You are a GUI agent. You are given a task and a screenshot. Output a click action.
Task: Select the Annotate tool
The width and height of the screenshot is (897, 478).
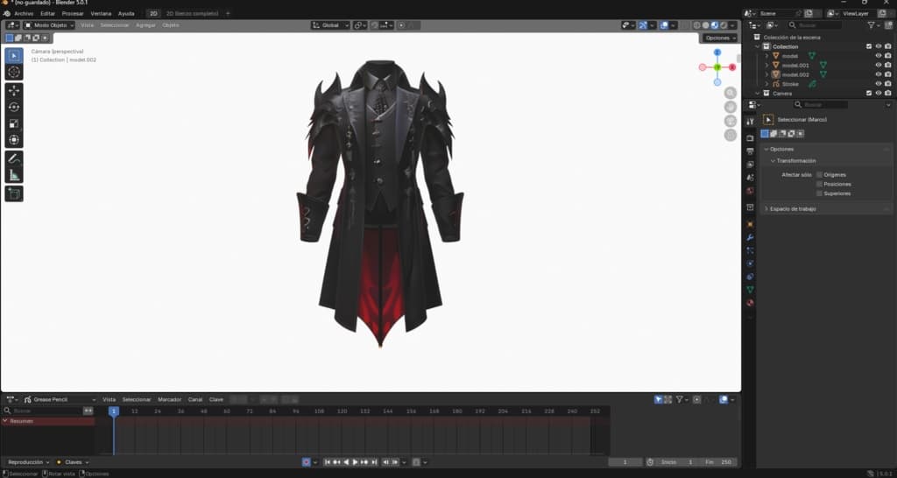pos(14,158)
